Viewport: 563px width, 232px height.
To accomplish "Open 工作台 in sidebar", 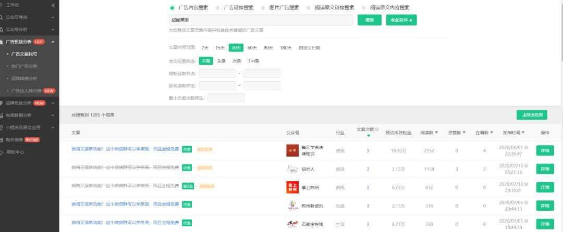I will tap(13, 5).
